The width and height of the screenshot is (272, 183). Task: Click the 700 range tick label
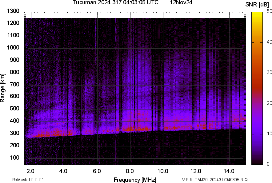(x=14, y=84)
